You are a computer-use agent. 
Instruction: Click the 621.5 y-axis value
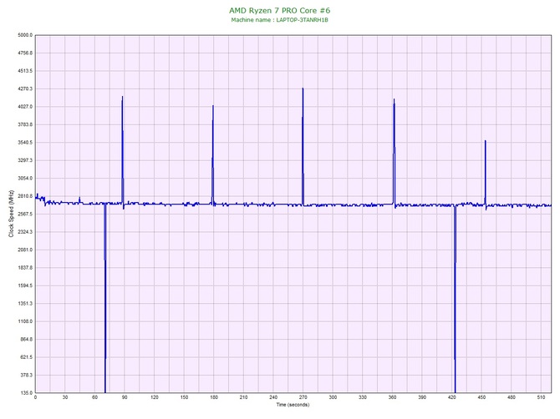26,357
